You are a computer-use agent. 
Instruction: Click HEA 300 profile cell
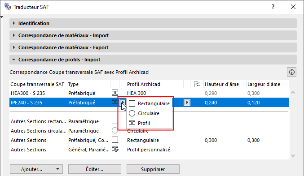pos(137,93)
